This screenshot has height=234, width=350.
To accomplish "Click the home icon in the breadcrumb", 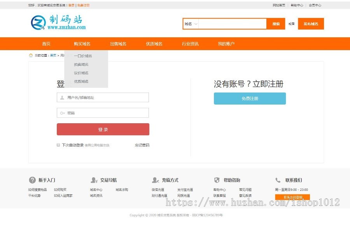I will tap(31, 55).
